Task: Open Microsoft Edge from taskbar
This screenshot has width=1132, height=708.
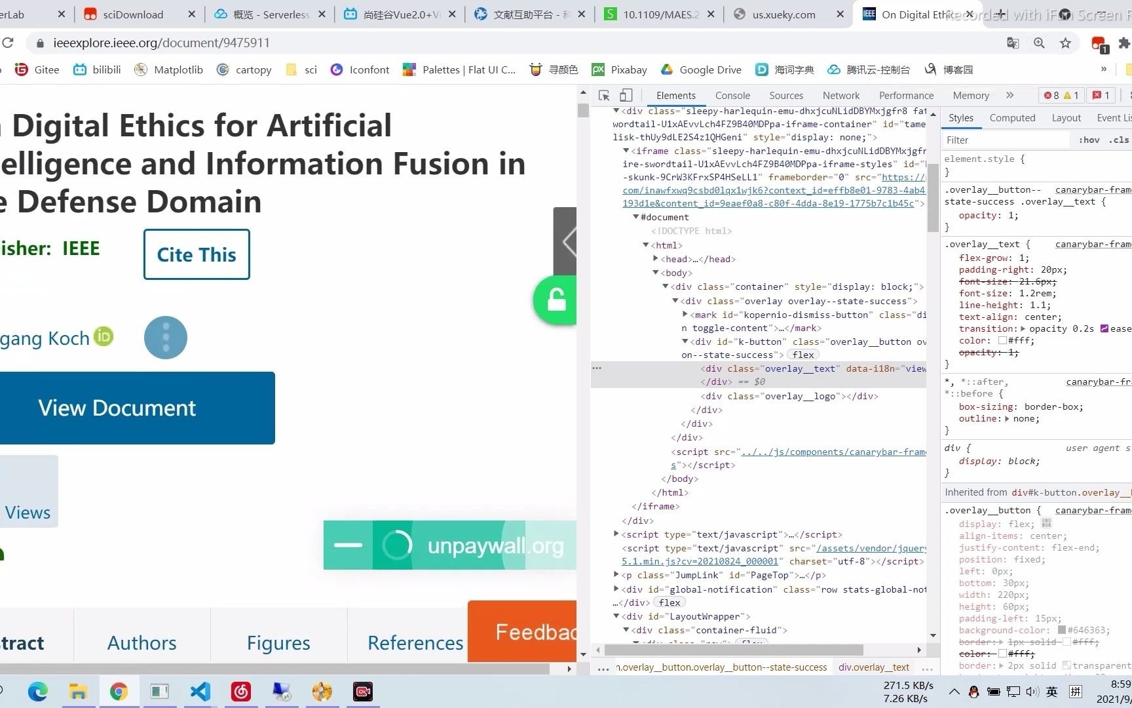Action: coord(37,692)
